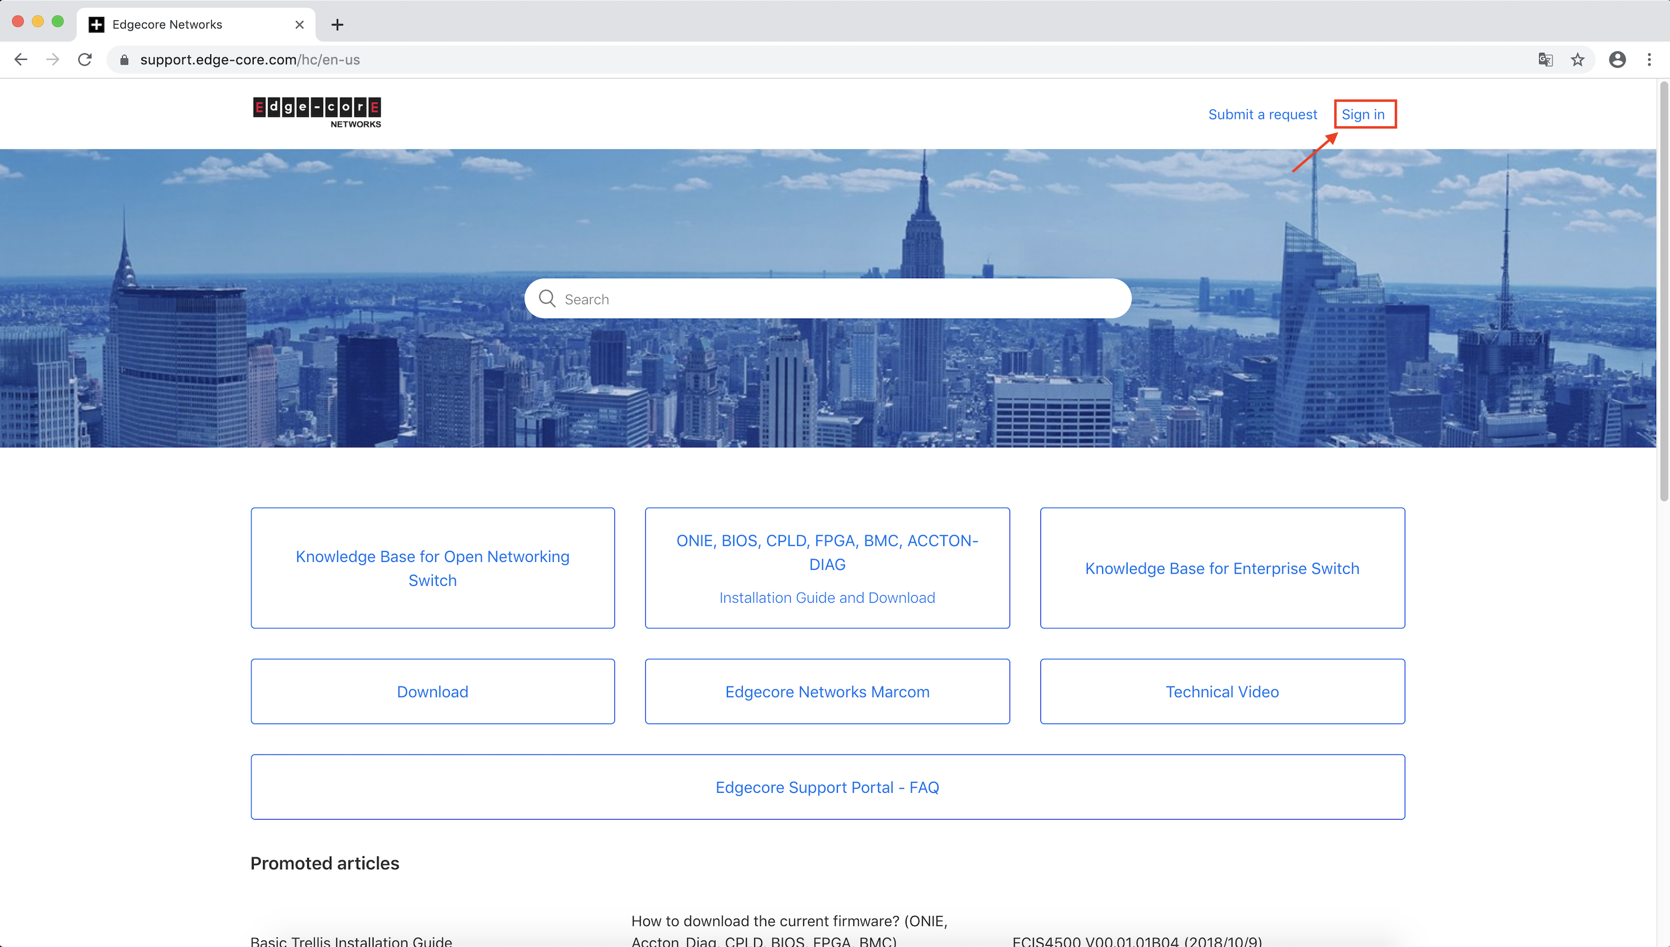
Task: Open ONIE, BIOS, CPLD, FPGA, BMC, ACCTON-DIAG card
Action: 827,568
